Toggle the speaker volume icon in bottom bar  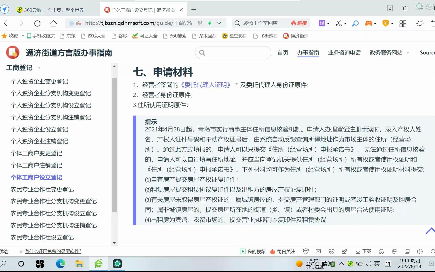click(x=420, y=251)
